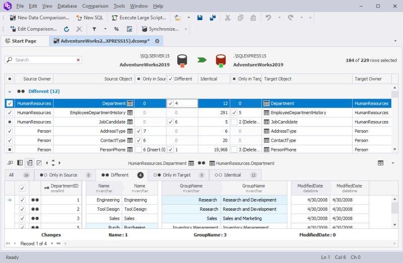Click the filter funnel icon
403x263 pixels.
(94, 29)
